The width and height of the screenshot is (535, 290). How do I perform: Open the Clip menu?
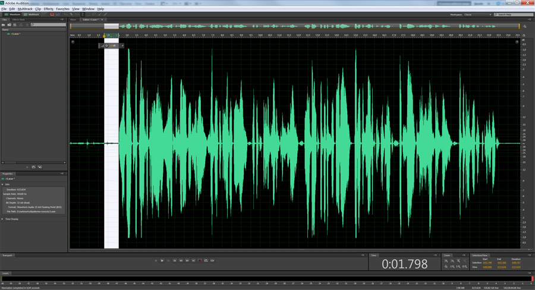pyautogui.click(x=38, y=9)
